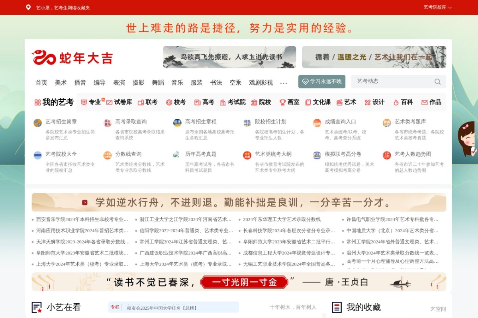
Task: Open the 戏剧影视 category
Action: tap(261, 82)
